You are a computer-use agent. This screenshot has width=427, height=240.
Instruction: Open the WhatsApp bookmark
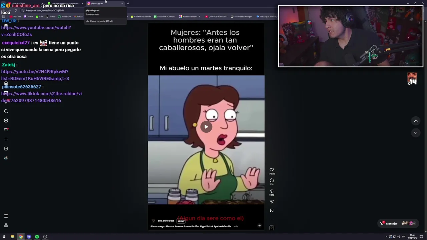click(x=64, y=16)
